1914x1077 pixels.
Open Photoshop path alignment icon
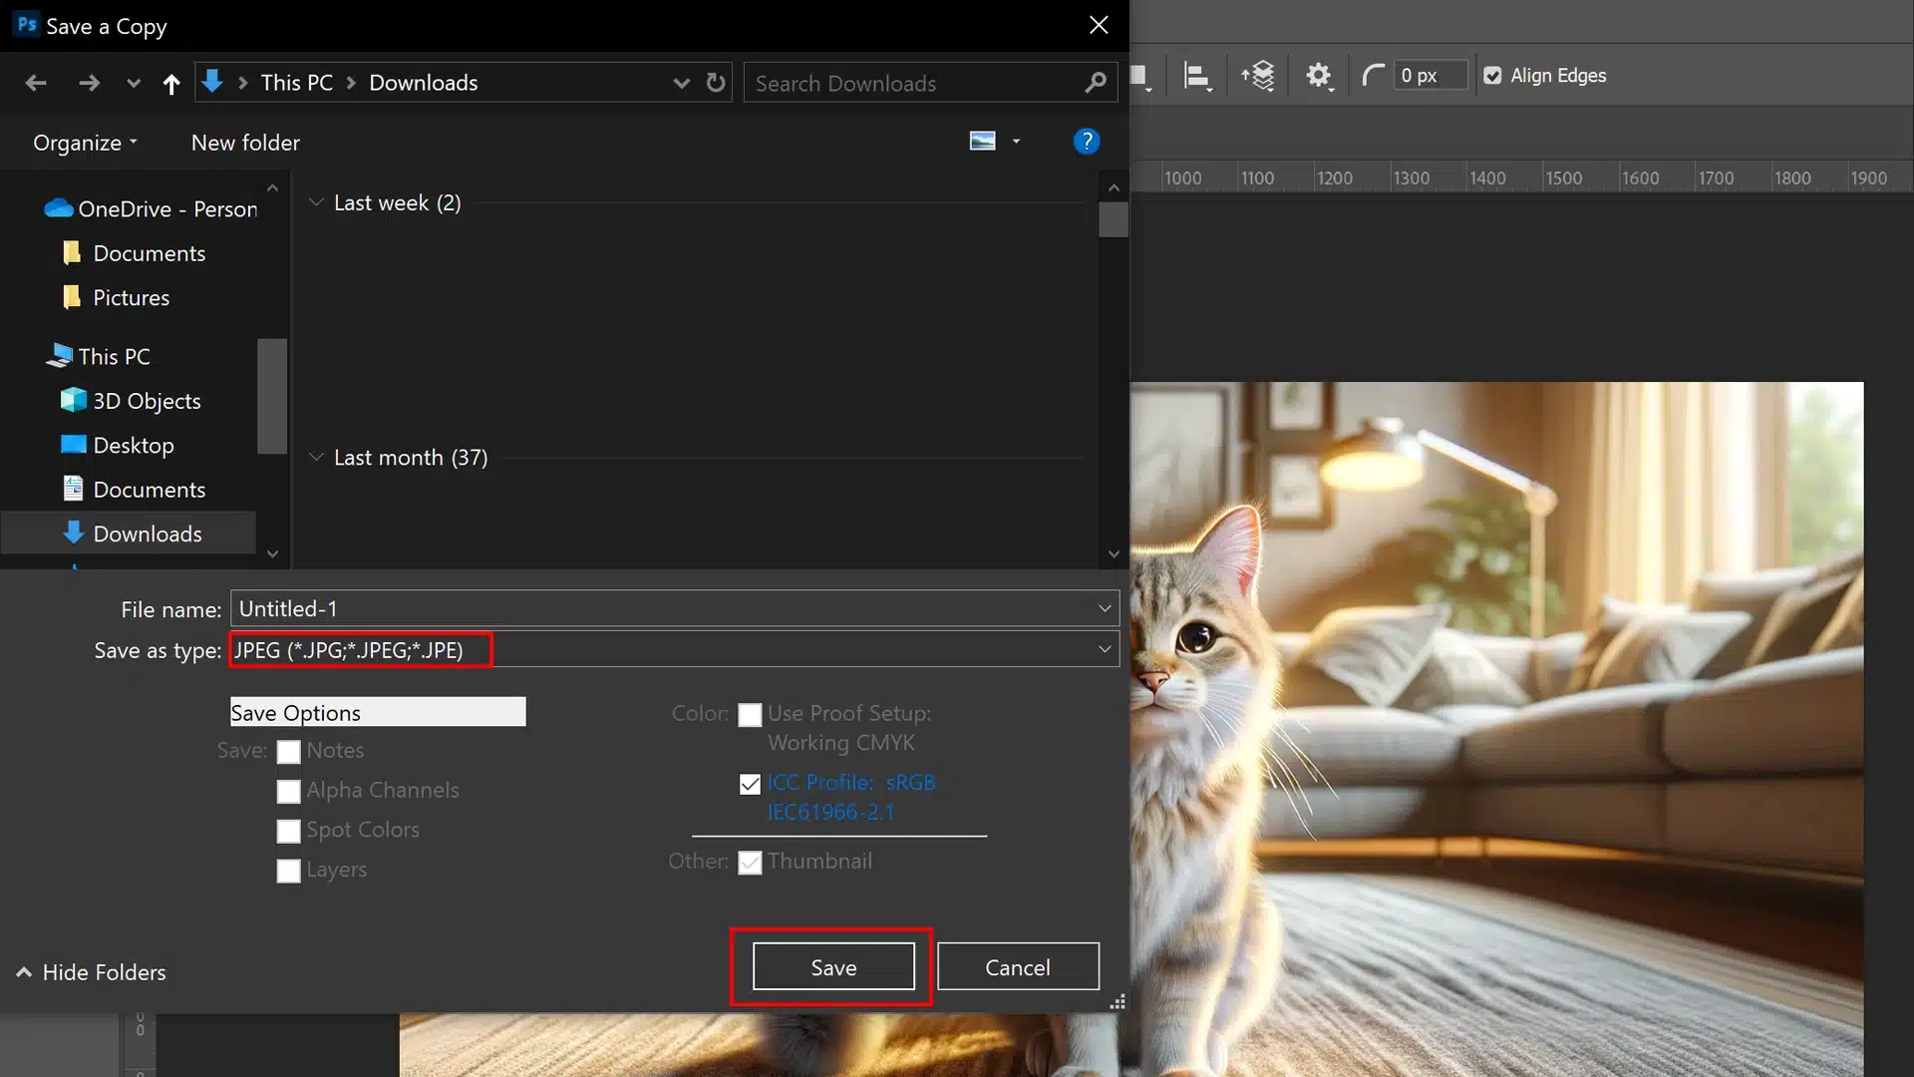coord(1197,76)
